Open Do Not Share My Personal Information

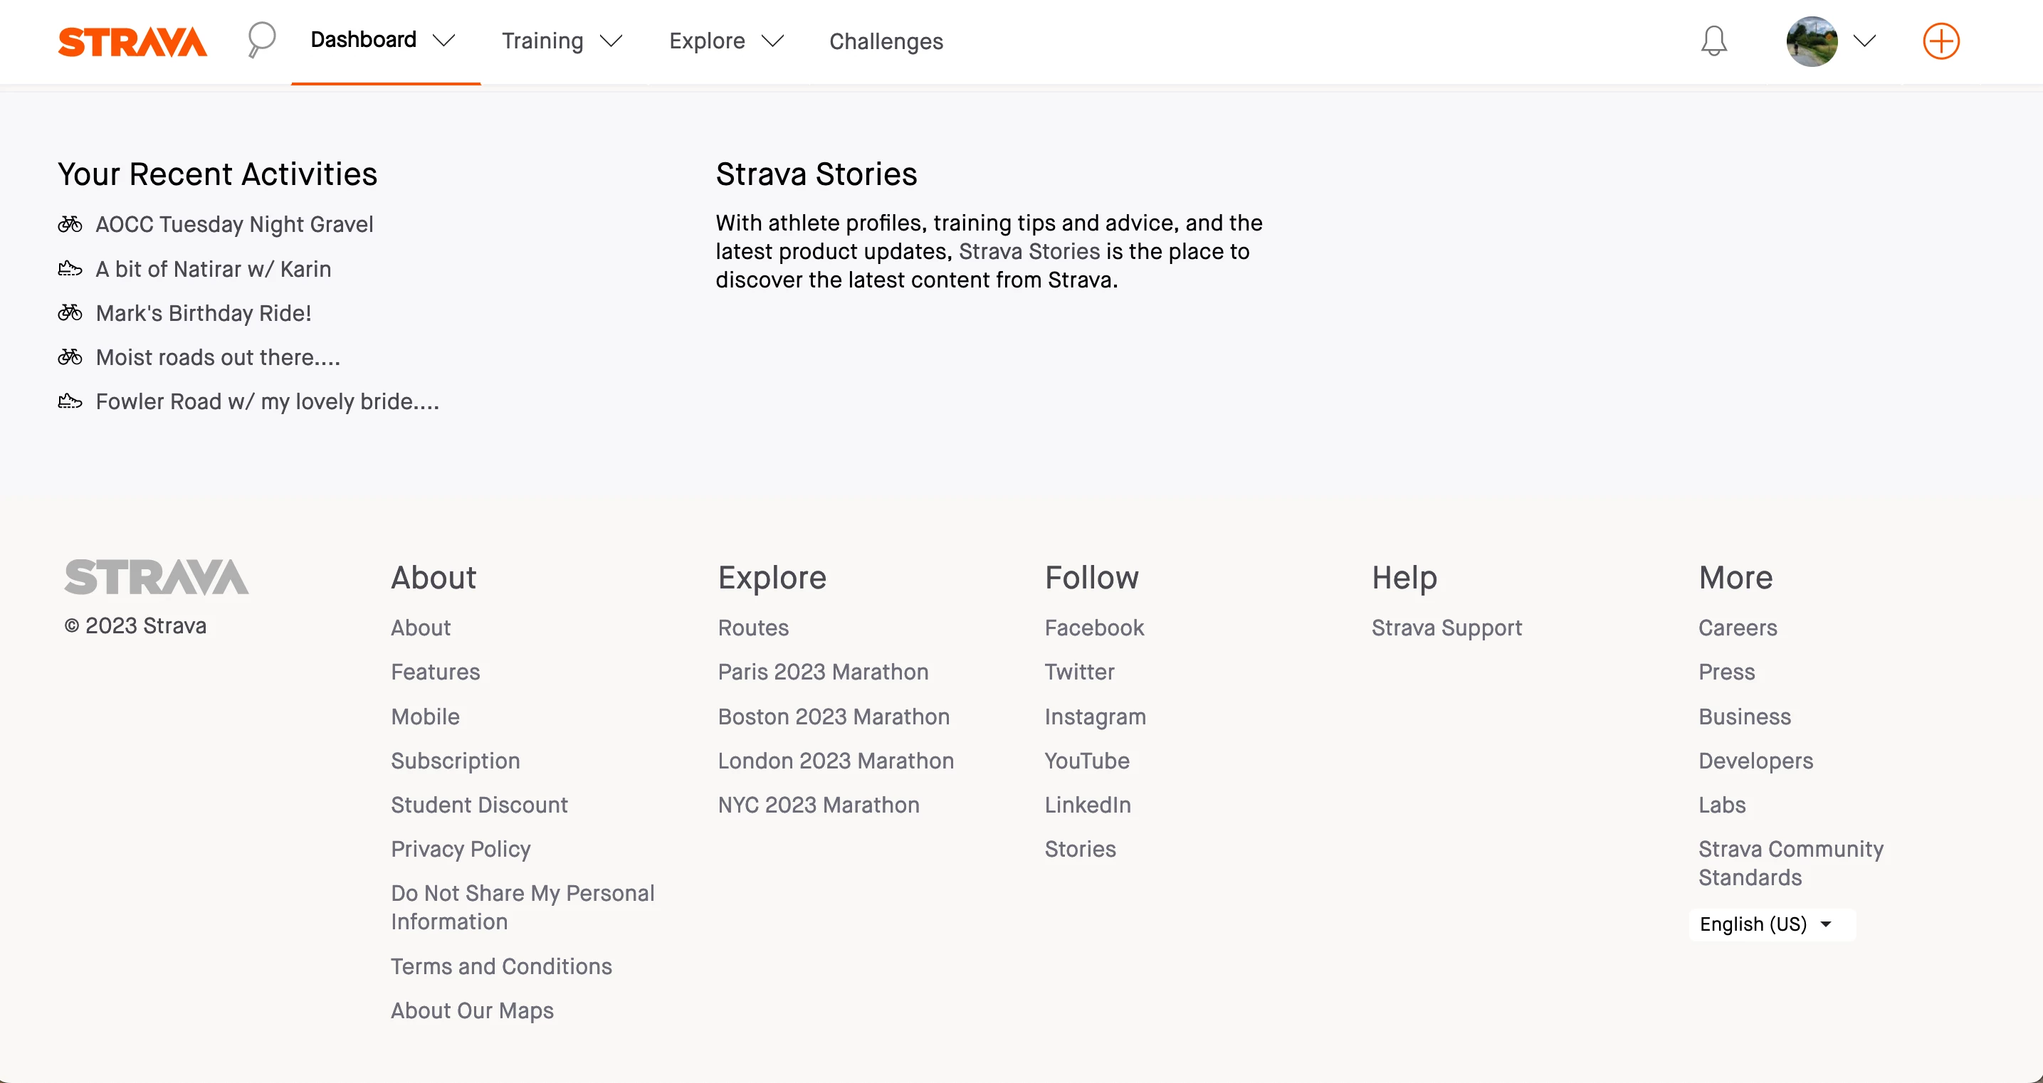tap(522, 908)
